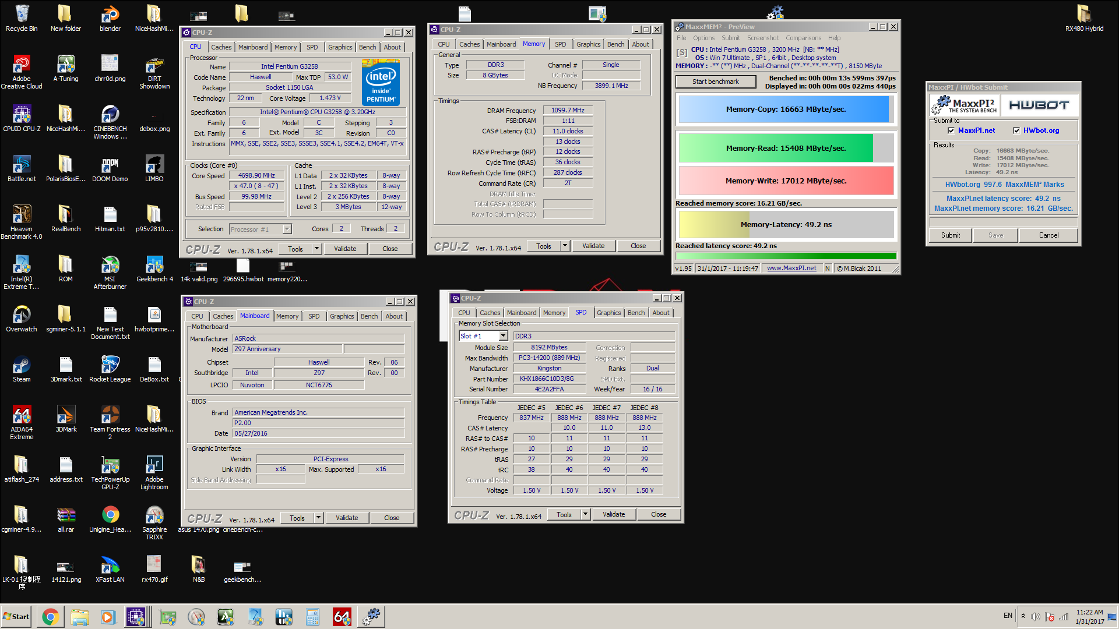Open Graphics tab in Mainboard window
The height and width of the screenshot is (629, 1119).
(342, 316)
